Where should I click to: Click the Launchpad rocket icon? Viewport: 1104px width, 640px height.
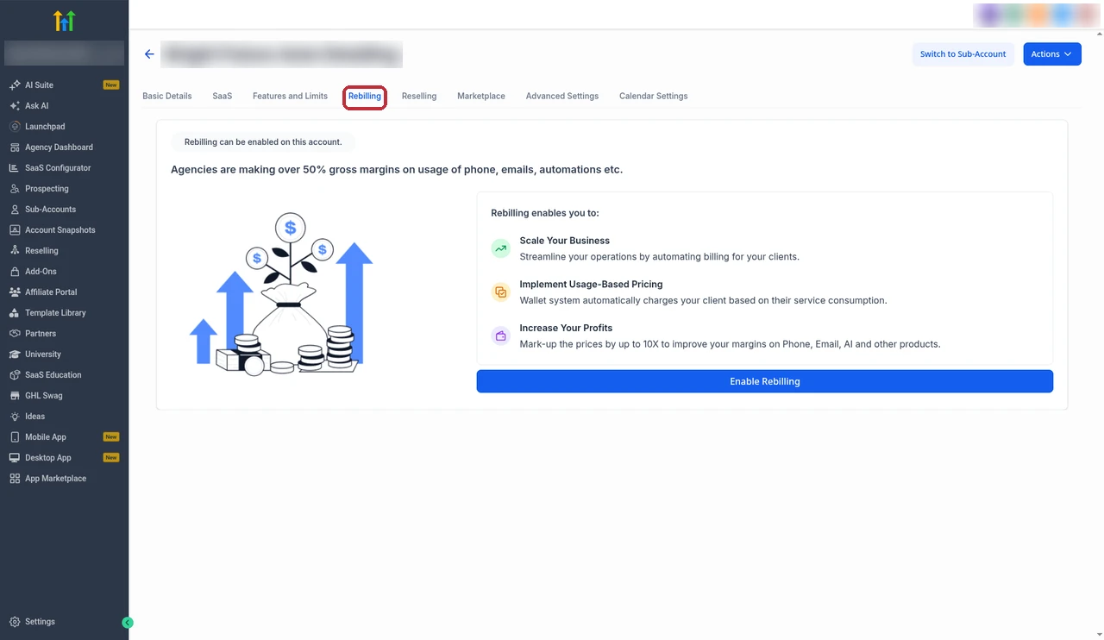click(15, 127)
